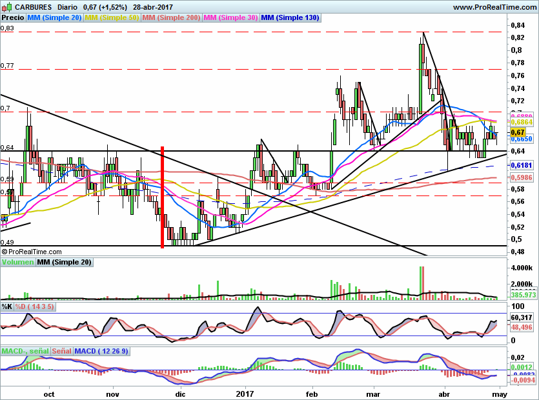Click the red 0,5986 moving average value
The width and height of the screenshot is (539, 400).
(522, 177)
